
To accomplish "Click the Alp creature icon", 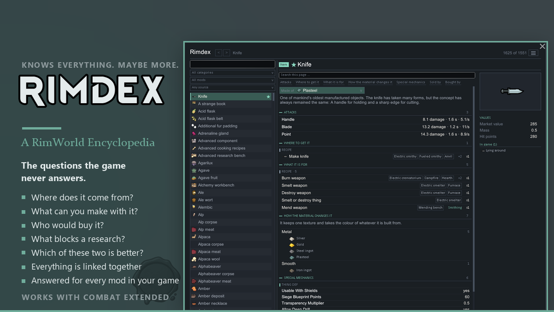I will point(194,214).
